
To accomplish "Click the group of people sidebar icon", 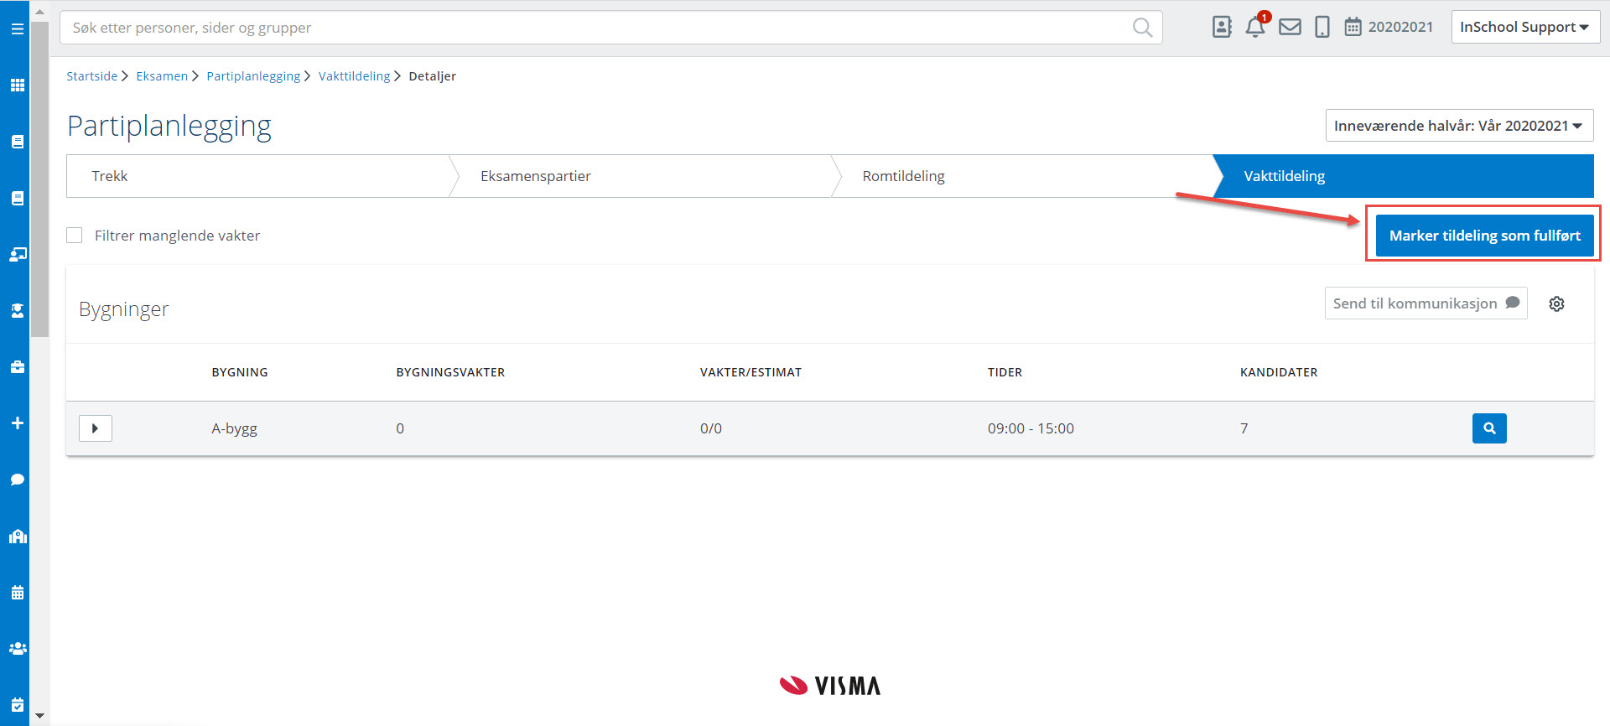I will pyautogui.click(x=17, y=648).
